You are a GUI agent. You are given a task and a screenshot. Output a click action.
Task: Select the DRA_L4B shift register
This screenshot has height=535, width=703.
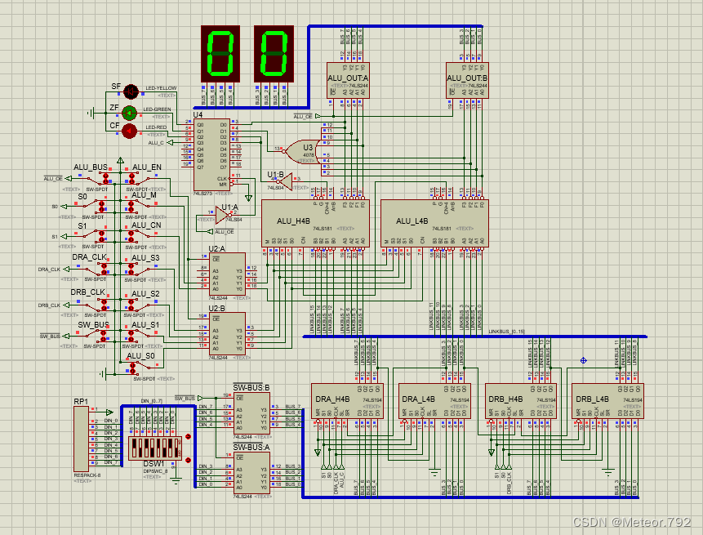click(x=434, y=401)
